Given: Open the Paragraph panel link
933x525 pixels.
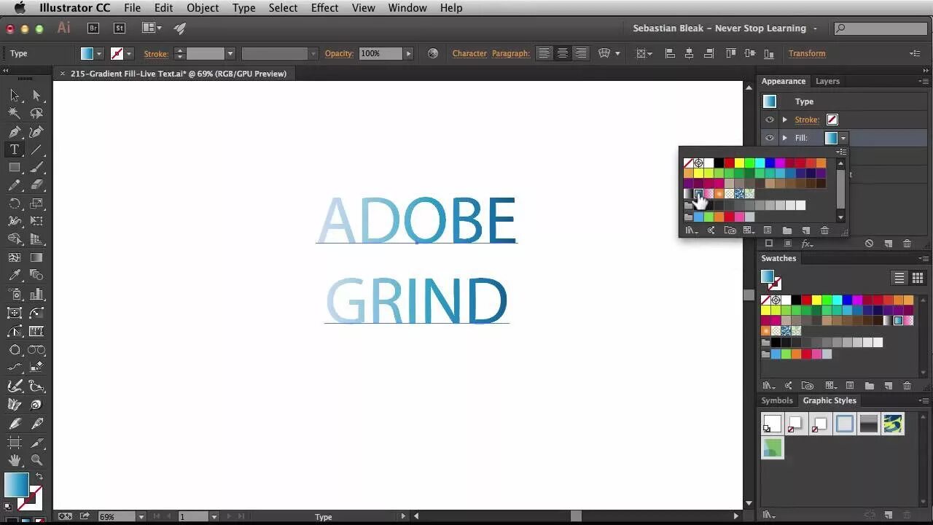Looking at the screenshot, I should (511, 53).
